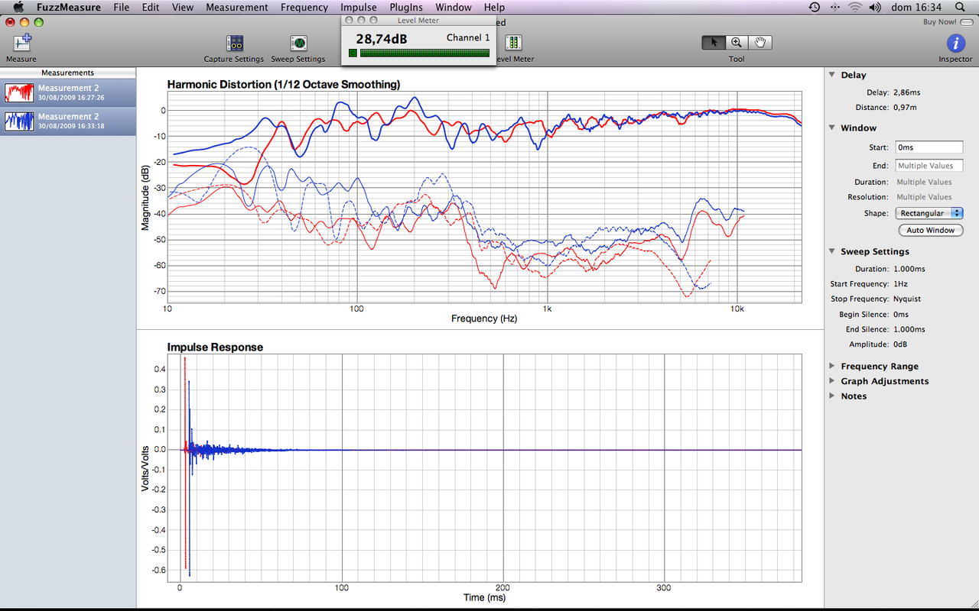Click the Start Frequency 1Hz value
The height and width of the screenshot is (611, 979).
point(901,284)
